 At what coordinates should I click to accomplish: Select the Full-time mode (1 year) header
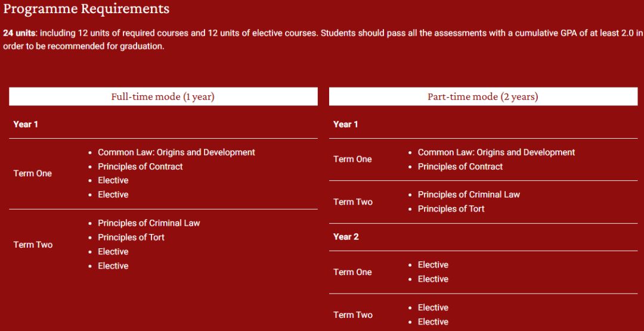[x=163, y=96]
